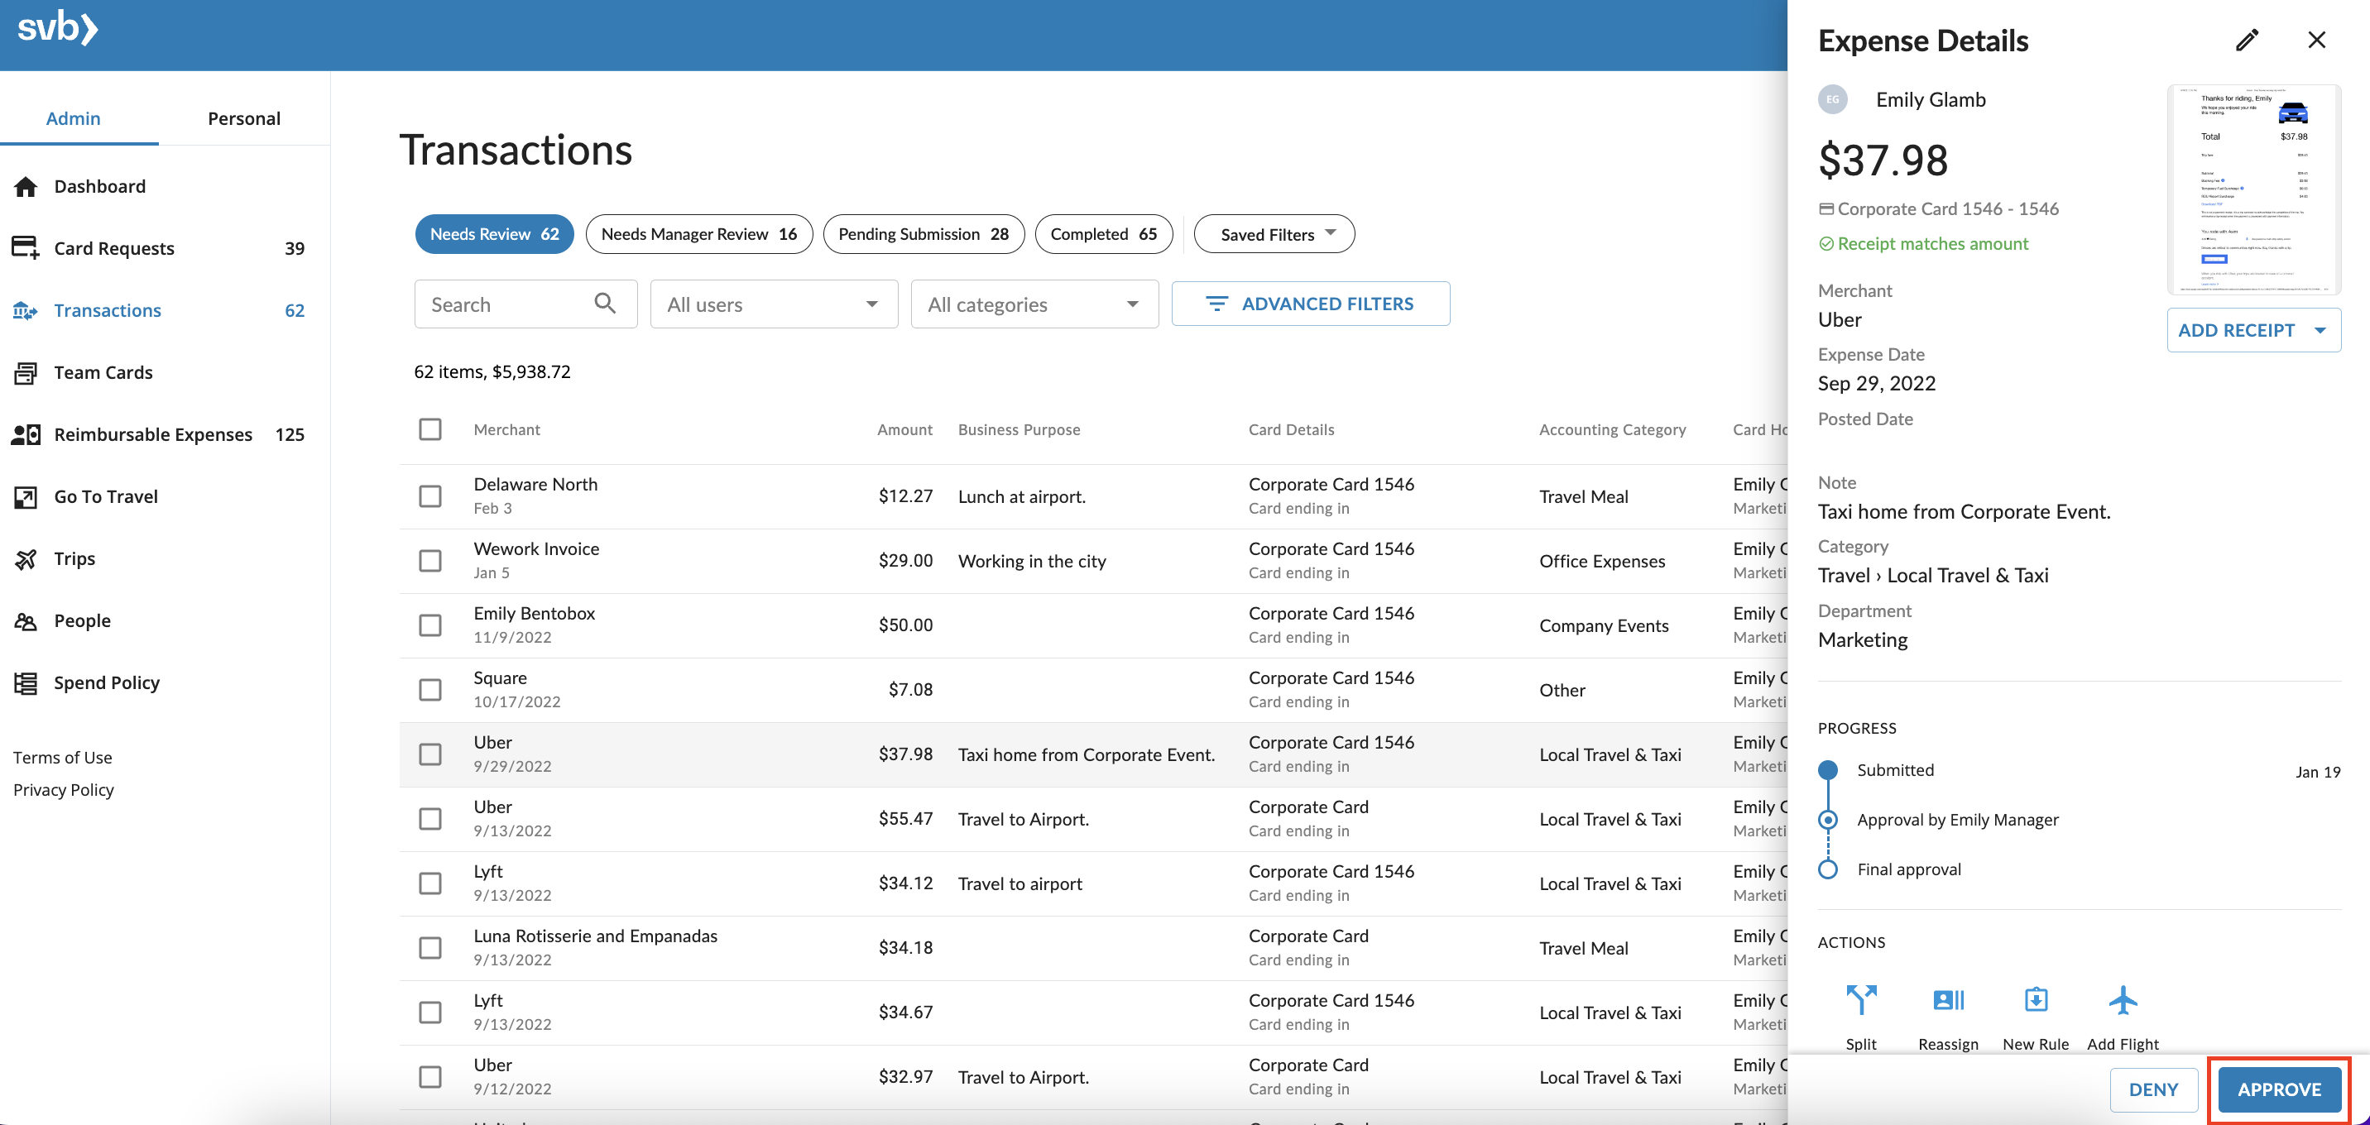Click the Submitted progress step marker
The width and height of the screenshot is (2370, 1125).
[x=1828, y=770]
